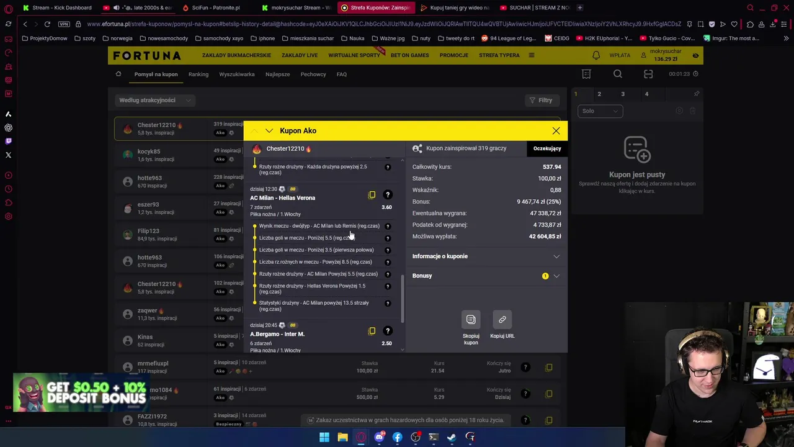Open the Wyszukiwarka tab
Image resolution: width=794 pixels, height=447 pixels.
coord(237,74)
